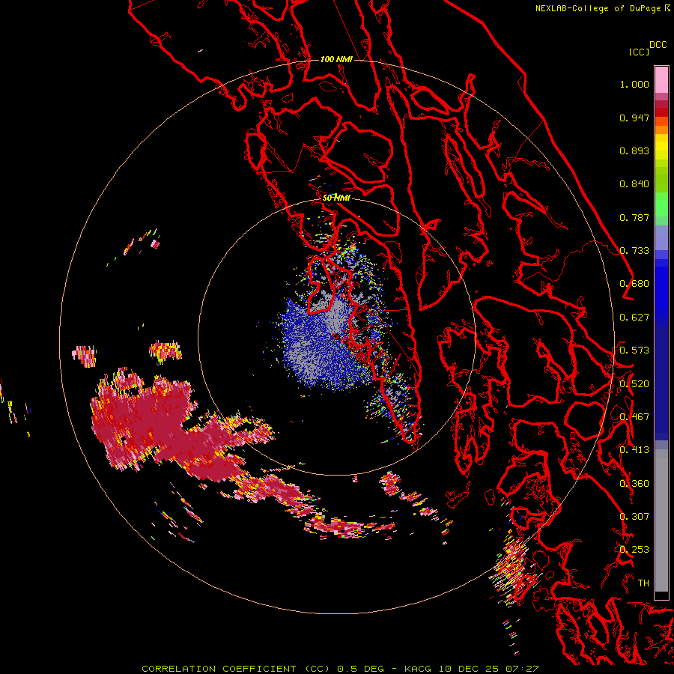Select the 0.733 legend value
This screenshot has width=674, height=674.
[x=634, y=251]
